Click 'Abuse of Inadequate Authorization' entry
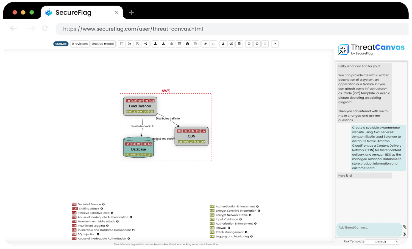412x249 pixels. 102,239
